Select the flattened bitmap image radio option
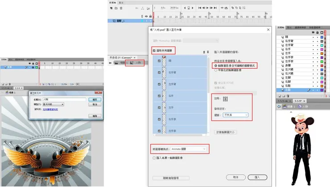The width and height of the screenshot is (330, 187). coord(216,70)
